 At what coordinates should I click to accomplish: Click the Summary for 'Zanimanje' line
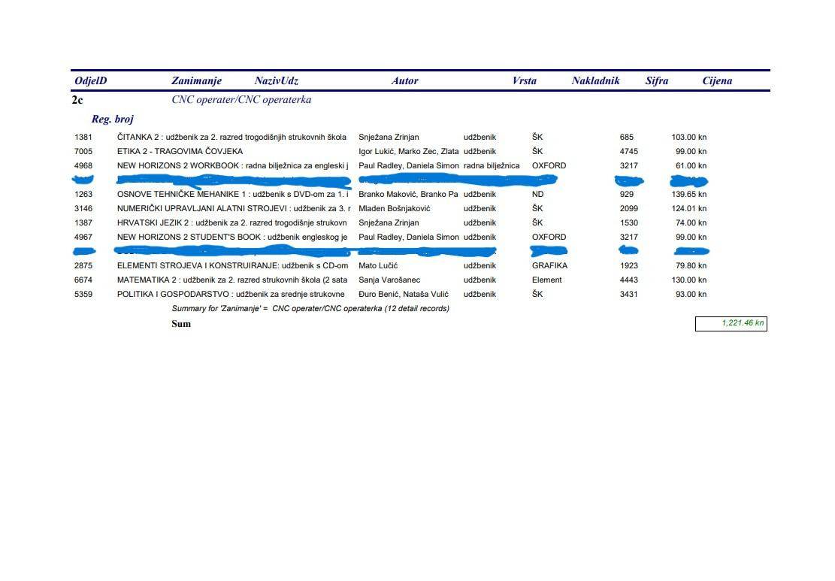pyautogui.click(x=310, y=309)
